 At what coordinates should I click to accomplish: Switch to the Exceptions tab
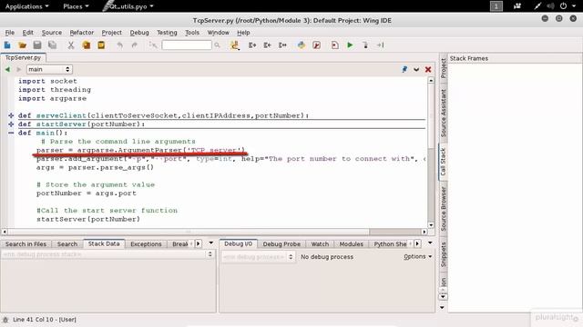click(x=146, y=244)
